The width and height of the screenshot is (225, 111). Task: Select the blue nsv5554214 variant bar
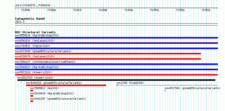[116, 38]
